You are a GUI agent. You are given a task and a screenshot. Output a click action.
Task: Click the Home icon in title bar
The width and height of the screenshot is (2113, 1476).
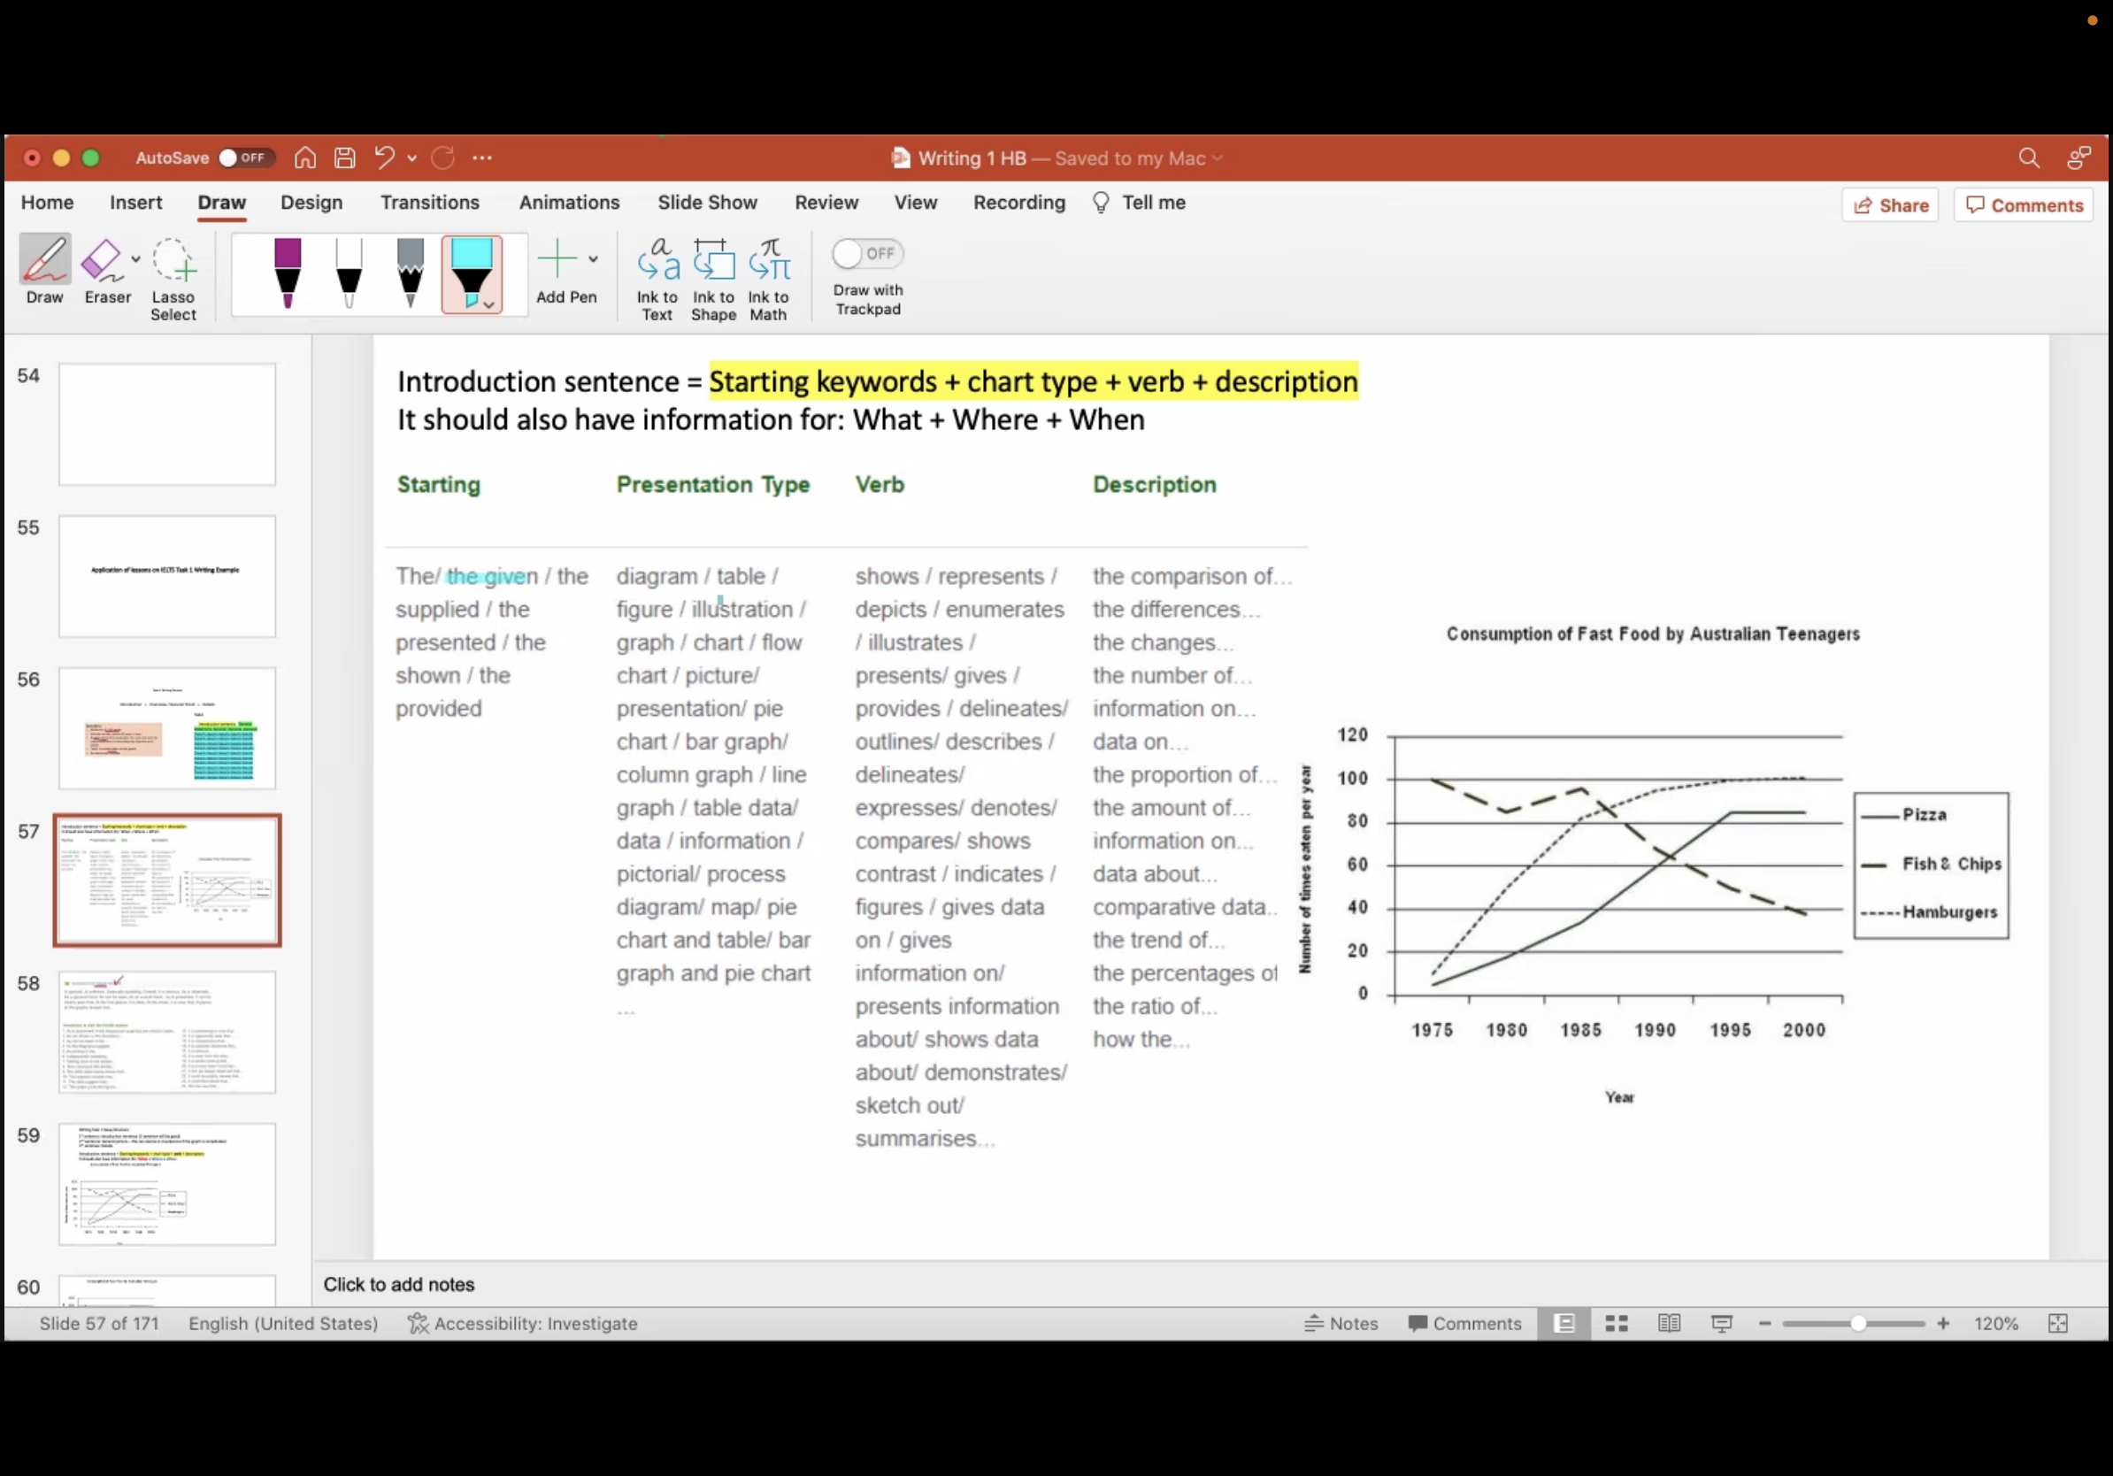304,158
